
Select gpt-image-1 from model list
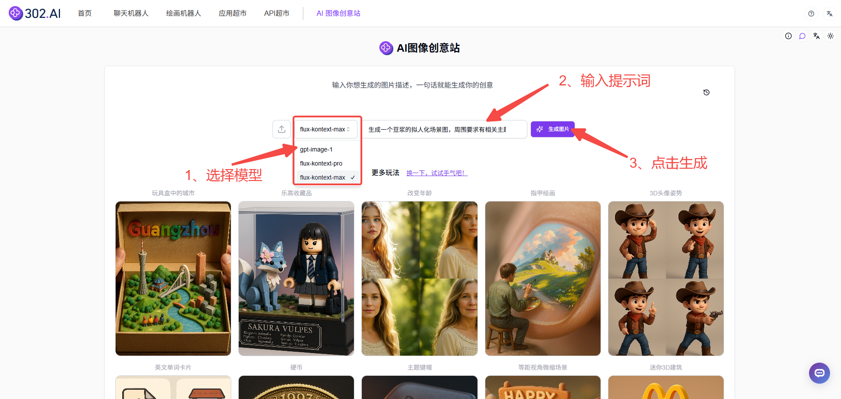click(x=316, y=149)
